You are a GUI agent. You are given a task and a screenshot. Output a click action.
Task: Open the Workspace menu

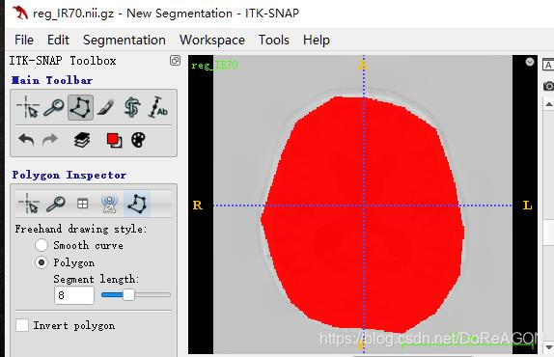pyautogui.click(x=212, y=40)
